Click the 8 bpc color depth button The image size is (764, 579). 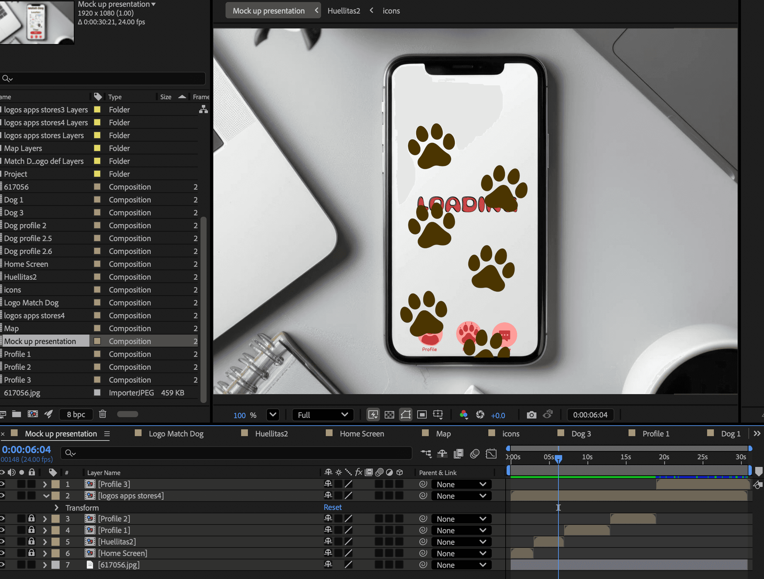(76, 414)
